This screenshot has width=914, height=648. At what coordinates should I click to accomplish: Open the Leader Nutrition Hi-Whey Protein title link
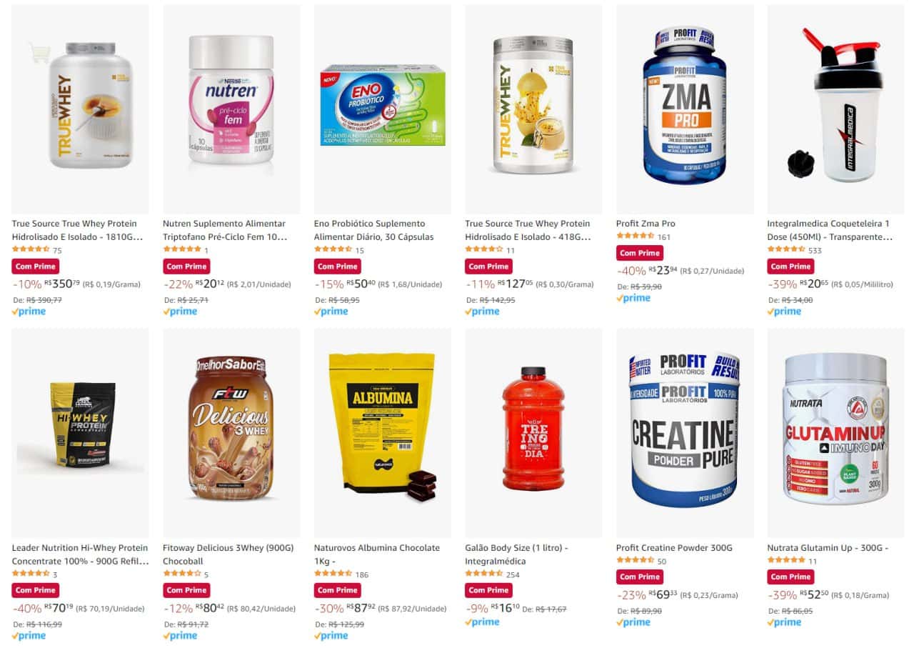[x=80, y=554]
